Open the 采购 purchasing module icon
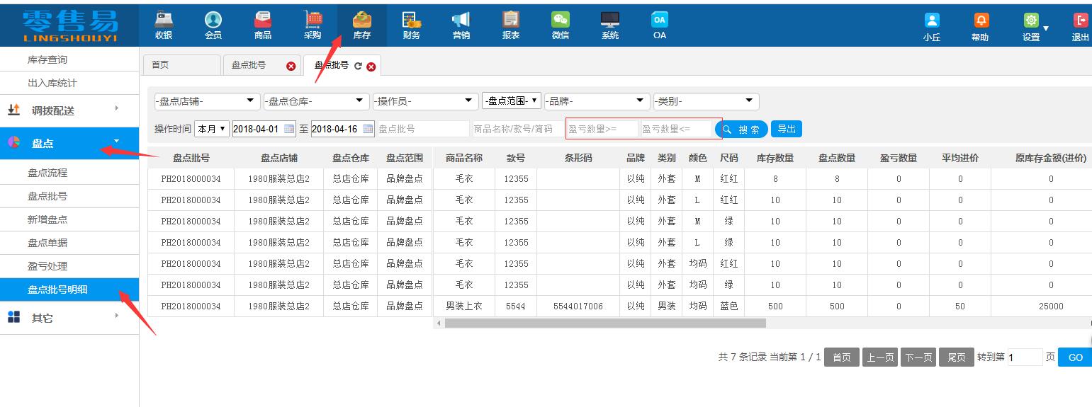Screen dimensions: 1092x407 [313, 21]
